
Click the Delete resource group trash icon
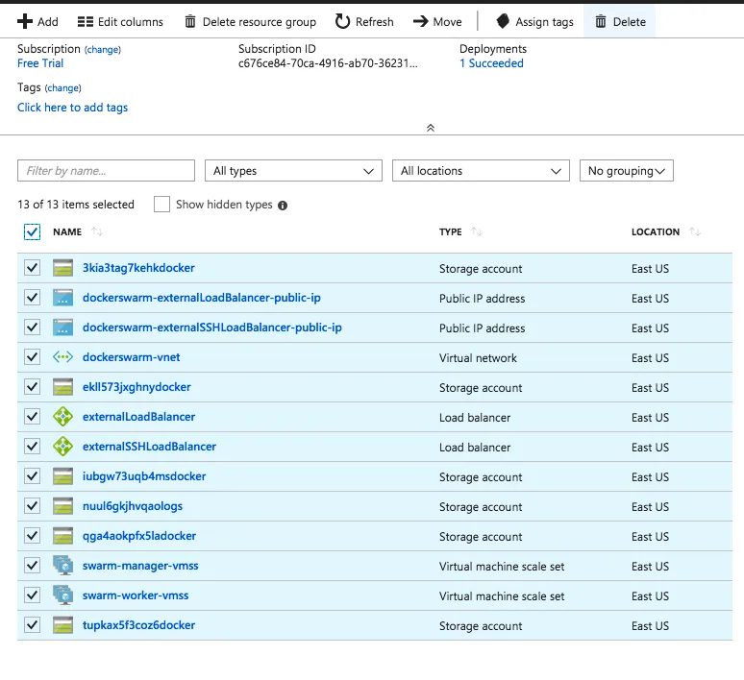point(189,21)
